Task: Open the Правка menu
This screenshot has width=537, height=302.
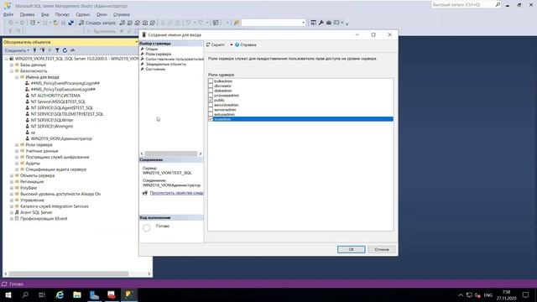Action: [x=27, y=14]
